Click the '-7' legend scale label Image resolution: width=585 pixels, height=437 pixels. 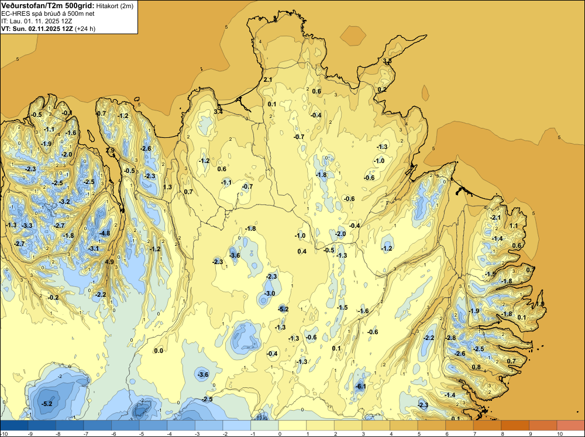click(x=86, y=434)
